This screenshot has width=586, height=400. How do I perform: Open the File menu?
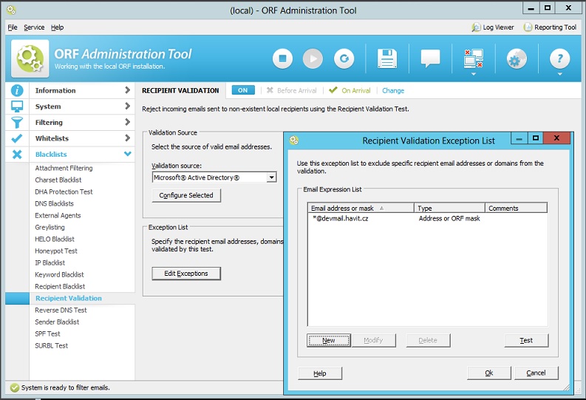pyautogui.click(x=13, y=27)
